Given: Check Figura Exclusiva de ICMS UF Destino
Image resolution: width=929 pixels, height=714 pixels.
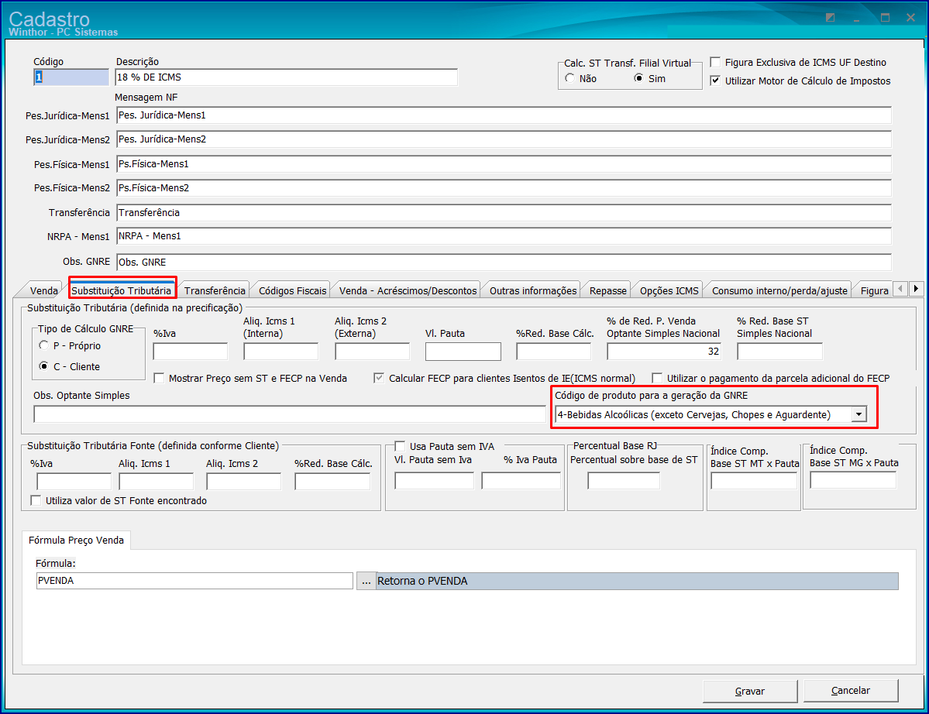Looking at the screenshot, I should pos(716,62).
